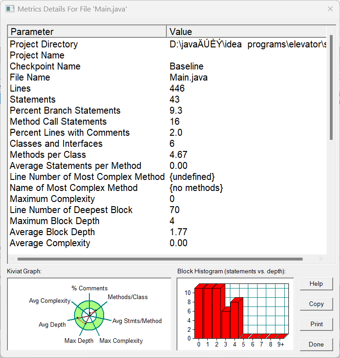
Task: Select the Average Complexity row
Action: tap(167, 243)
